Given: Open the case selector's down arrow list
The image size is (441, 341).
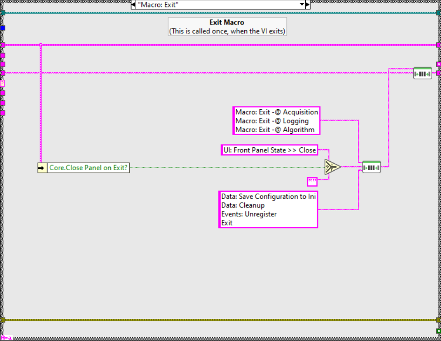Looking at the screenshot, I should [302, 5].
